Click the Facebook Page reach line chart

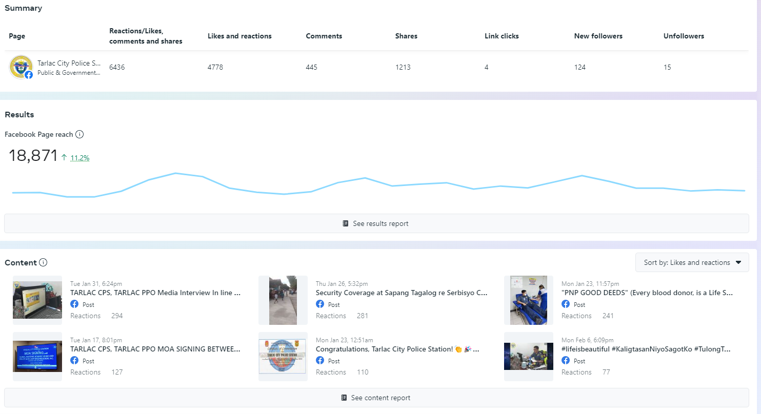click(378, 185)
